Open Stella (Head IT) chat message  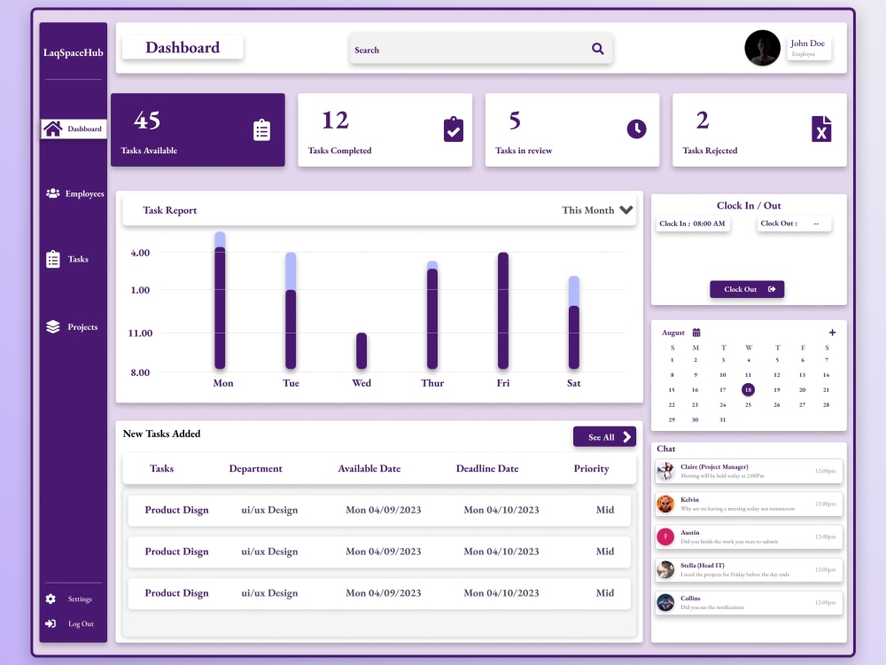click(749, 569)
